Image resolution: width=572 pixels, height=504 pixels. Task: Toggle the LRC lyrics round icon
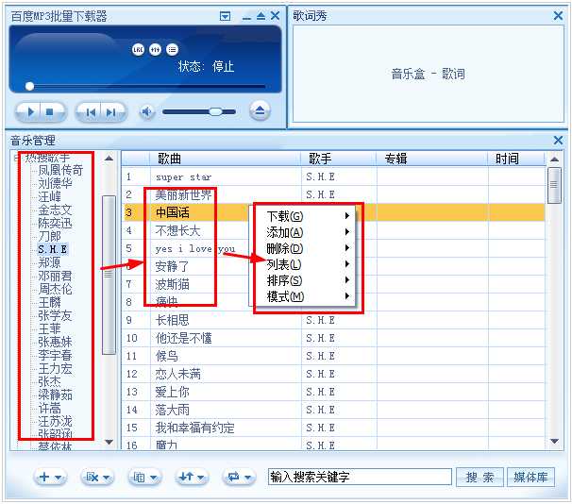pos(138,49)
